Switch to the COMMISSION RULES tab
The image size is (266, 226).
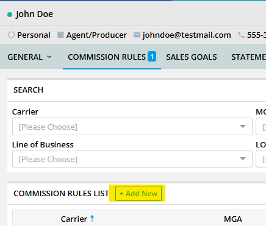point(112,57)
